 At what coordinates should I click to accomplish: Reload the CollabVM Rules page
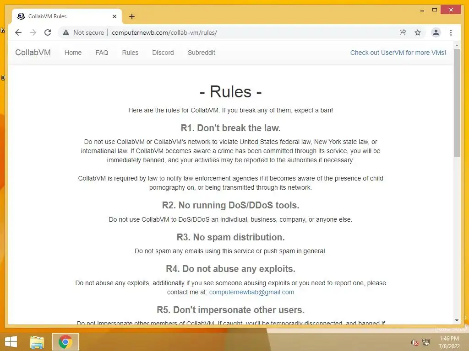[48, 32]
